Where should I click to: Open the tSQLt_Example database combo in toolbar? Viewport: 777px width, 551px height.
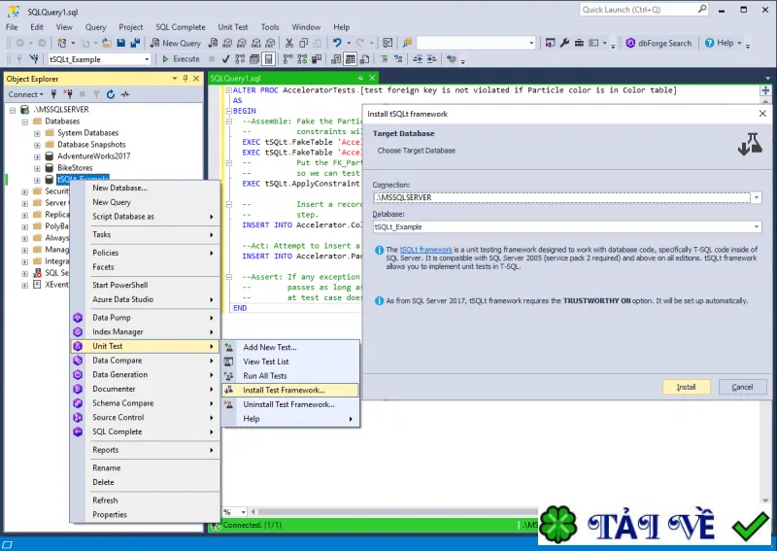[x=99, y=59]
